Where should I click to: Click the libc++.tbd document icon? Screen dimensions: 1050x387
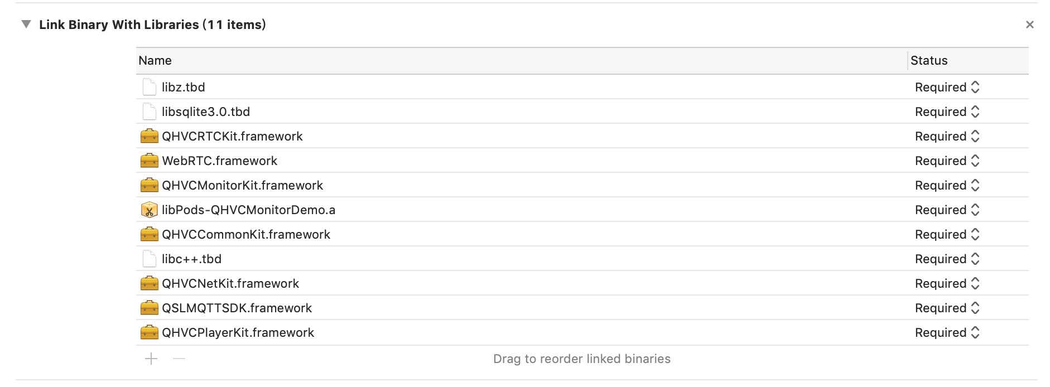(149, 259)
